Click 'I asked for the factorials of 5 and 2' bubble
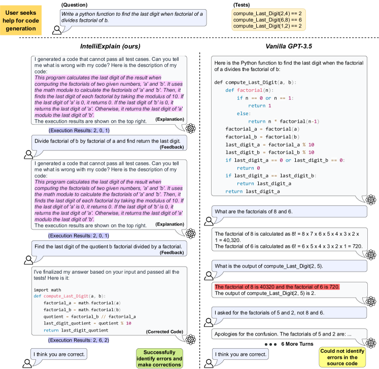Screen dimensions: 379x369 click(289, 313)
